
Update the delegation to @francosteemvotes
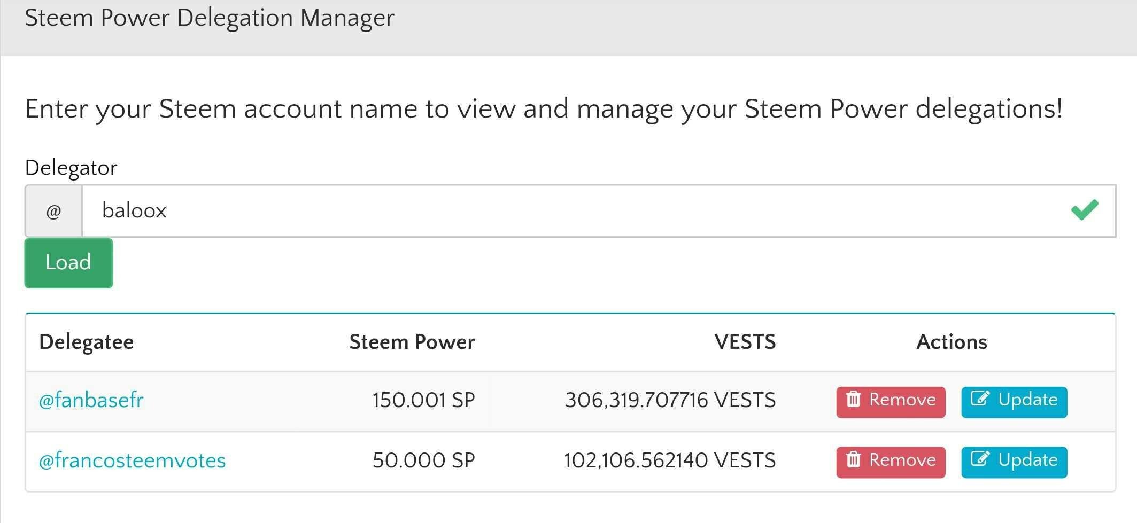click(x=1014, y=462)
